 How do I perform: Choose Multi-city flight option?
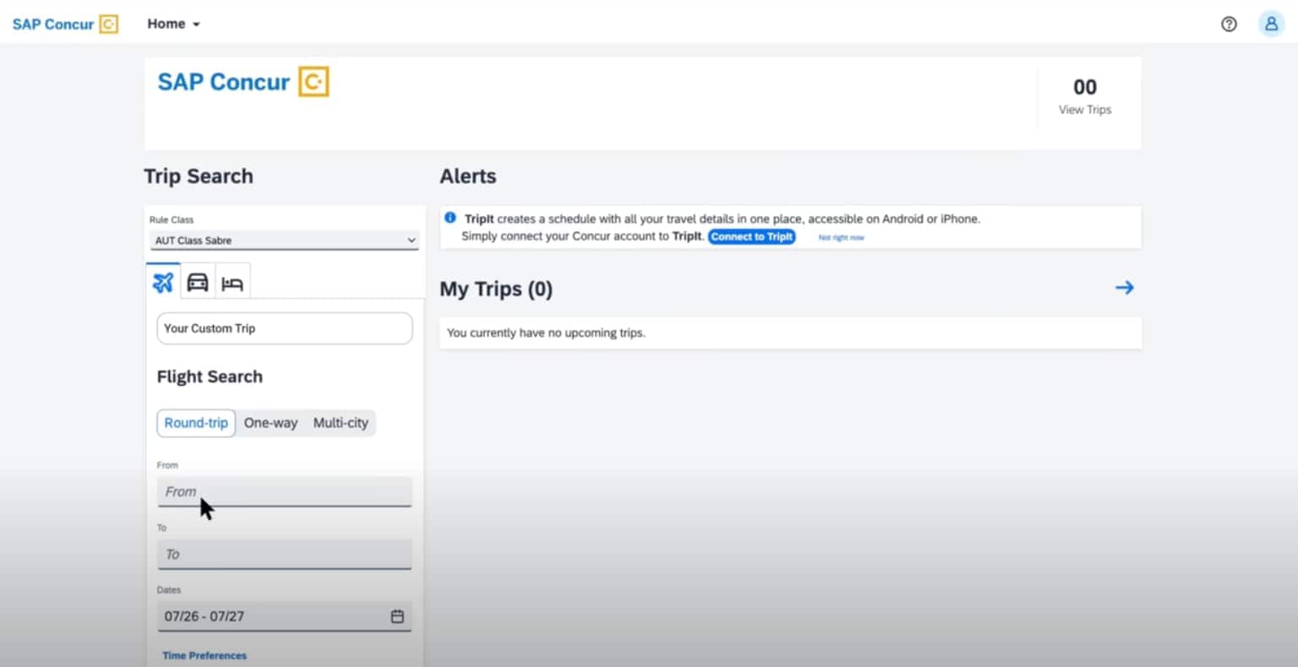click(x=341, y=423)
